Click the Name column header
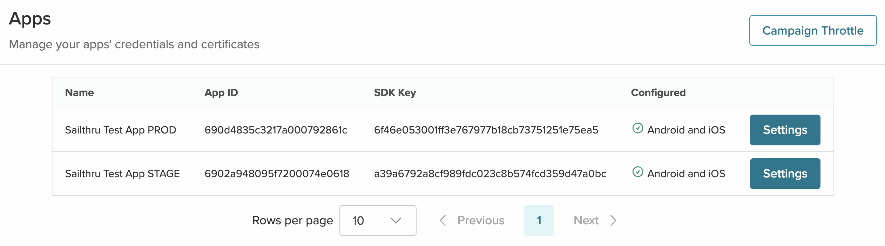885x246 pixels. click(x=80, y=93)
